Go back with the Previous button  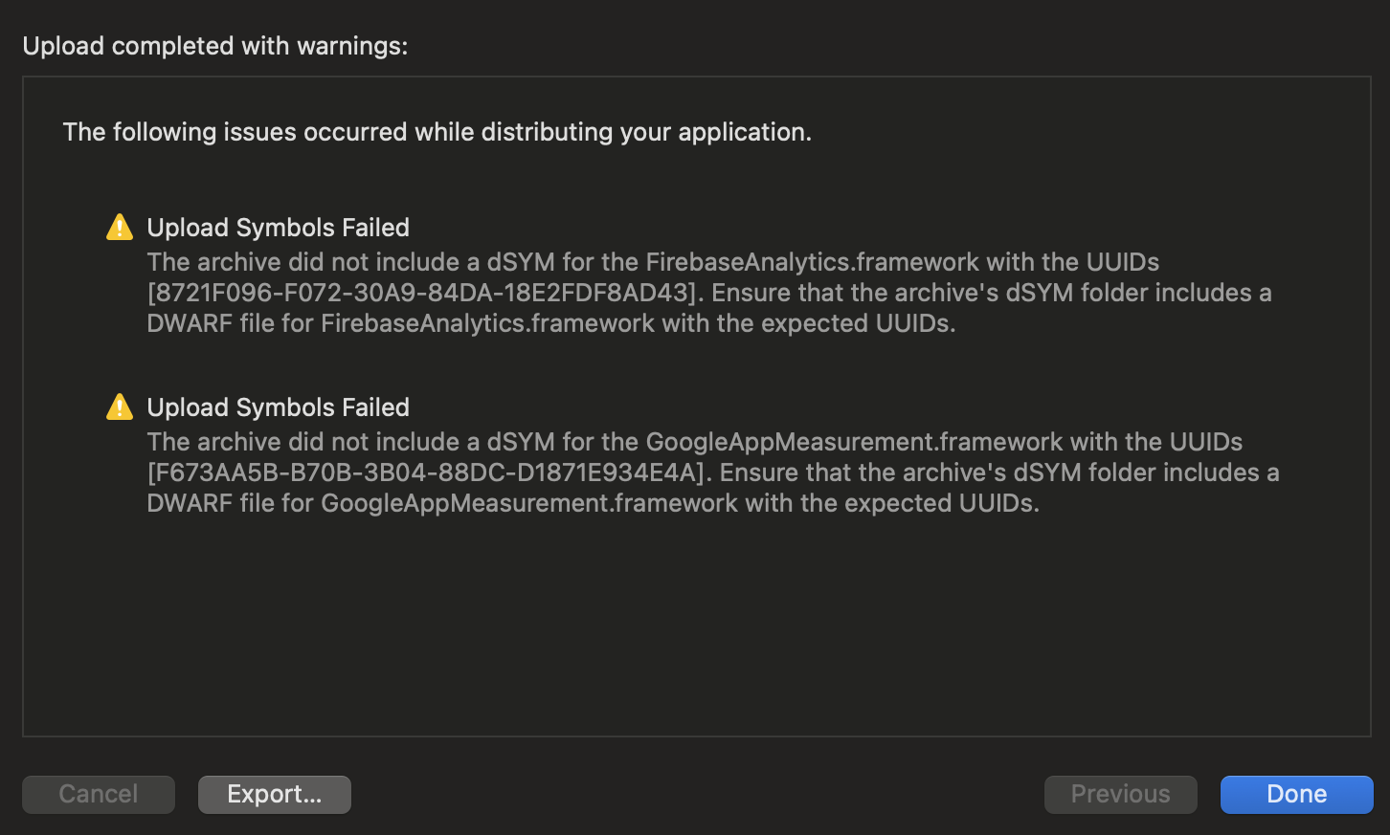(x=1120, y=794)
